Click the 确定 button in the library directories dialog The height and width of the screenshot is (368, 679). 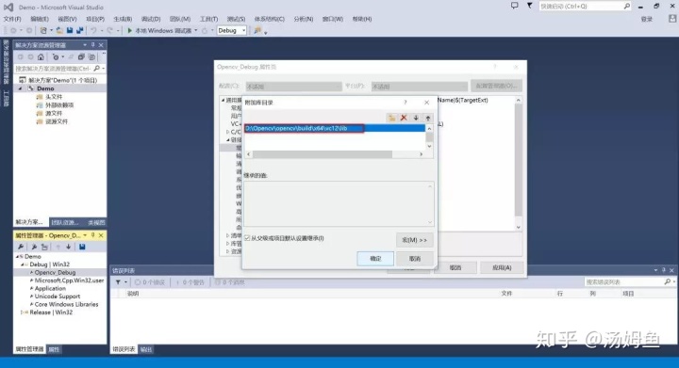[375, 259]
